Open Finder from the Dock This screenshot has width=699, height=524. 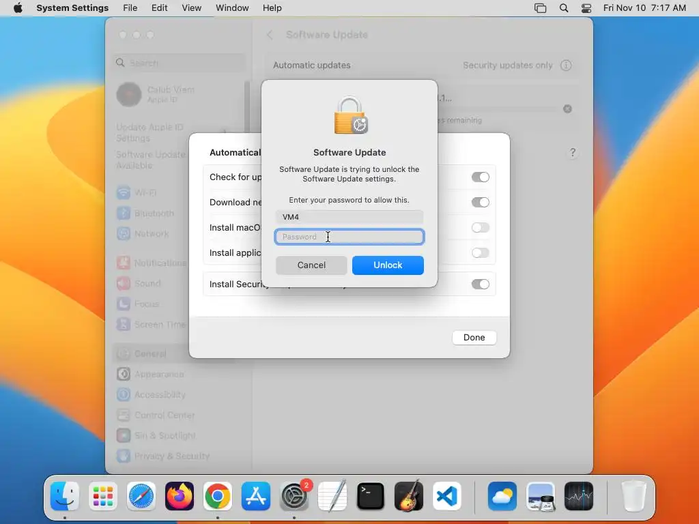[x=65, y=496]
